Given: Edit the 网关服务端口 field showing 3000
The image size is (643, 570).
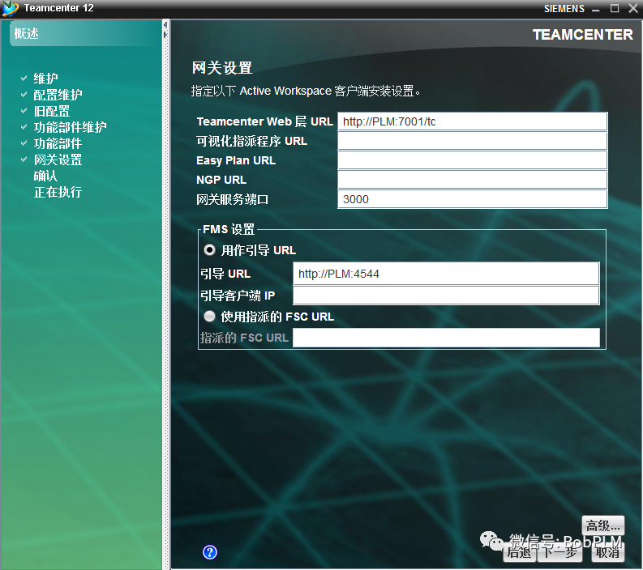Looking at the screenshot, I should point(472,199).
